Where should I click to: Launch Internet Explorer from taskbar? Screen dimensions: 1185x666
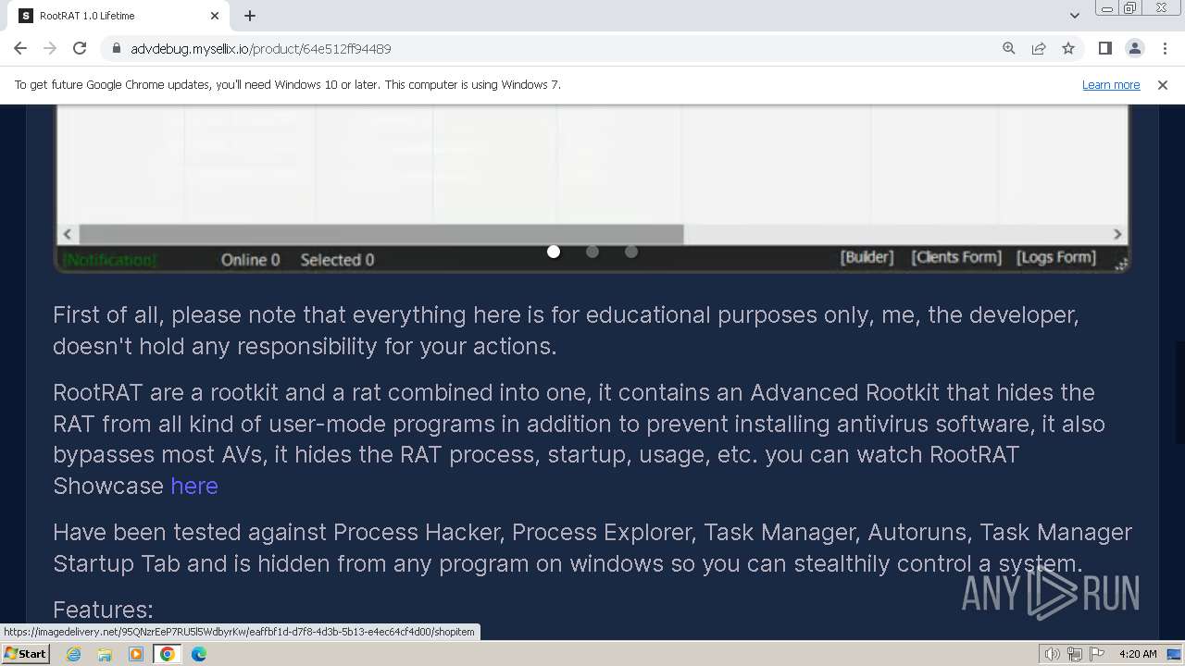tap(73, 654)
